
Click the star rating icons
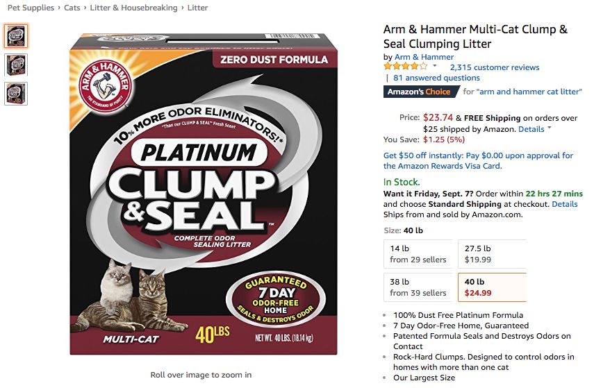pyautogui.click(x=406, y=67)
